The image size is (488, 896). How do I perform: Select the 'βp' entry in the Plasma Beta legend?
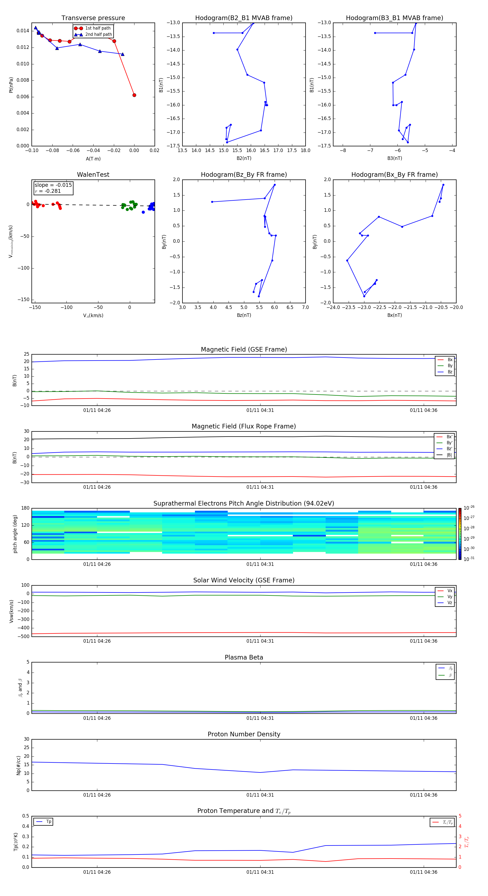(x=445, y=668)
